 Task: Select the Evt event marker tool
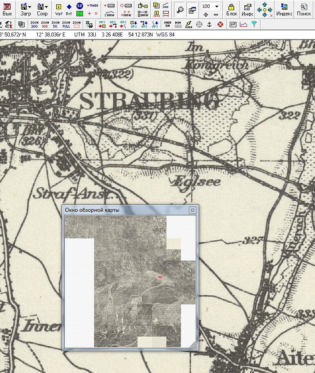coord(69,9)
